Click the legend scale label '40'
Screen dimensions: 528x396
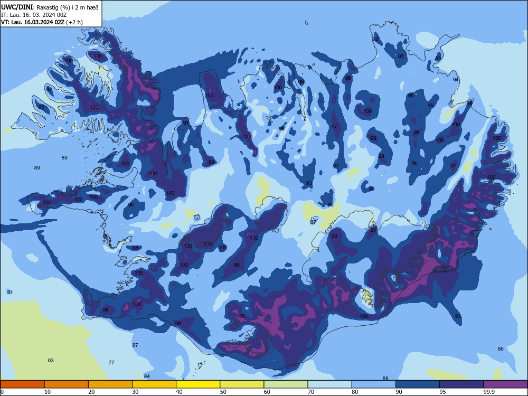pos(179,392)
